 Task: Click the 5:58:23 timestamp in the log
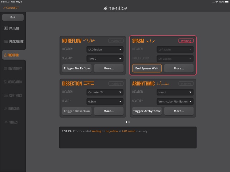coord(66,131)
